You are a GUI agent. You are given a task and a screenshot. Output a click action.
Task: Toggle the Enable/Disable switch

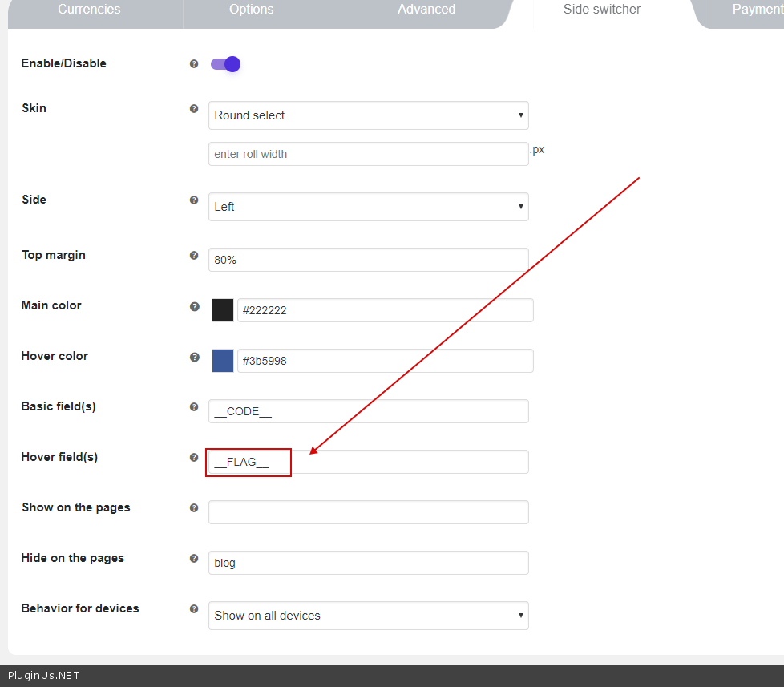225,64
